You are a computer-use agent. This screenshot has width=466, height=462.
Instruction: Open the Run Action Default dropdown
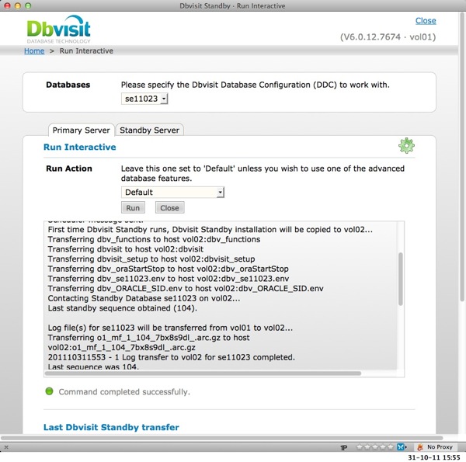pos(172,193)
